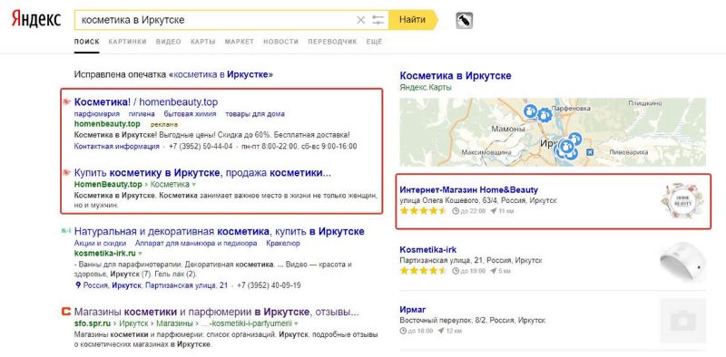The image size is (726, 357).
Task: Open the Kosmetika-irk map listing
Action: 427,250
